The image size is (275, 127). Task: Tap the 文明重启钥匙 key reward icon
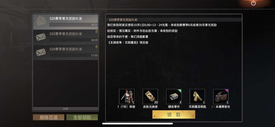197,97
